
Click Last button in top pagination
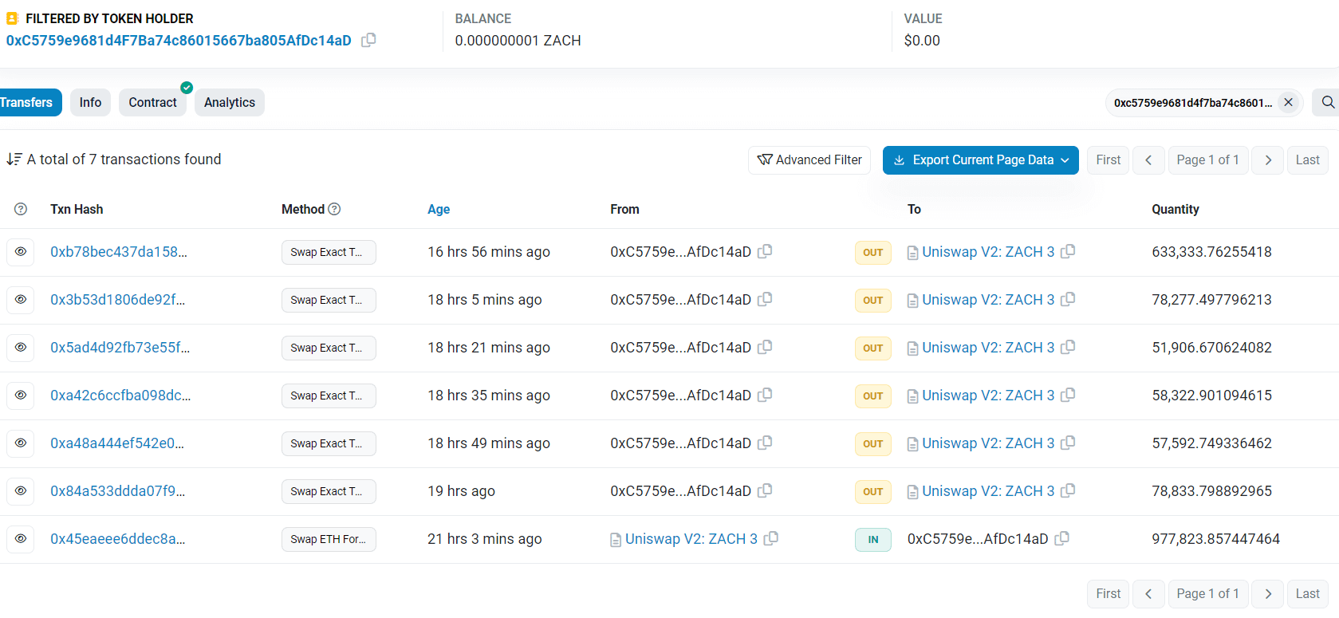click(1308, 160)
